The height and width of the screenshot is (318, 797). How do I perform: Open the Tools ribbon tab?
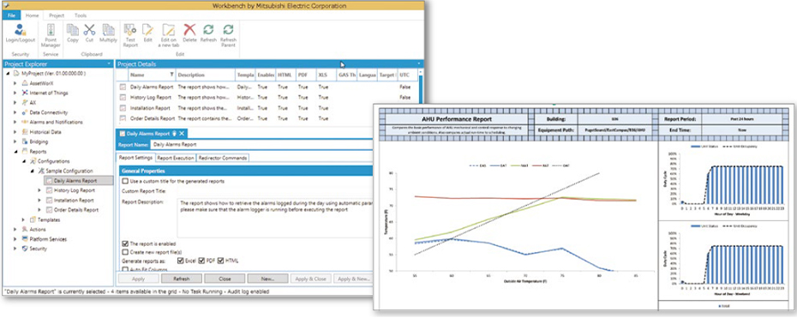click(81, 15)
